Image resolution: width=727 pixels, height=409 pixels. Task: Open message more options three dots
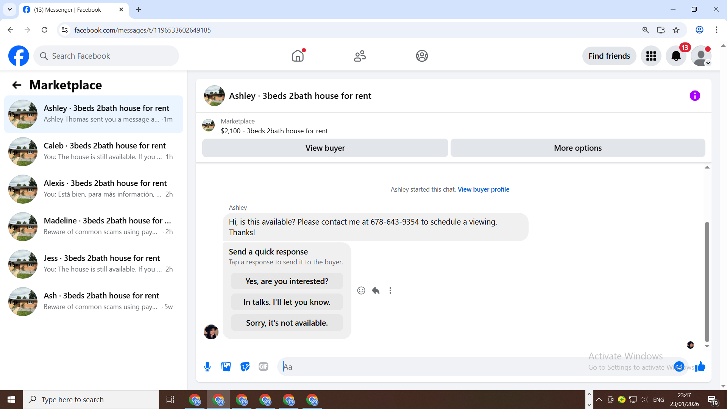coord(390,290)
